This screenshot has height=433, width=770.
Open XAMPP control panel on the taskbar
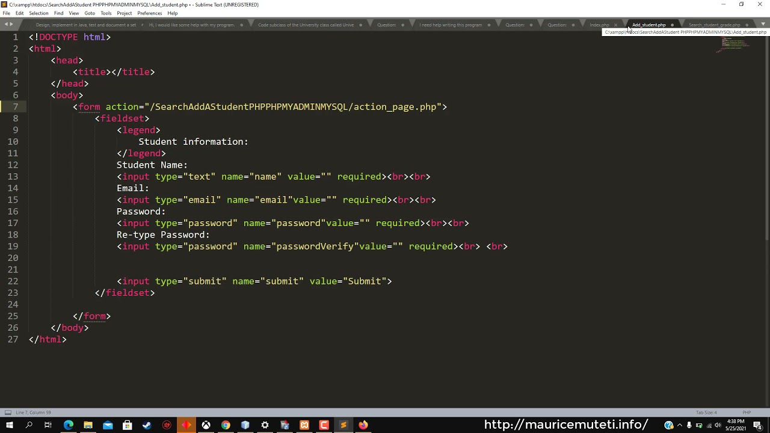(x=304, y=425)
